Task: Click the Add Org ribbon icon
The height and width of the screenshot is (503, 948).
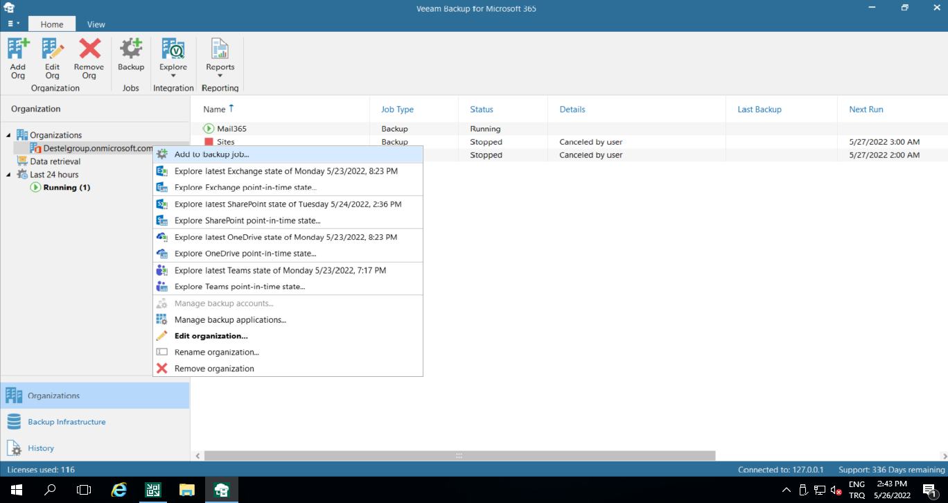Action: click(x=18, y=58)
